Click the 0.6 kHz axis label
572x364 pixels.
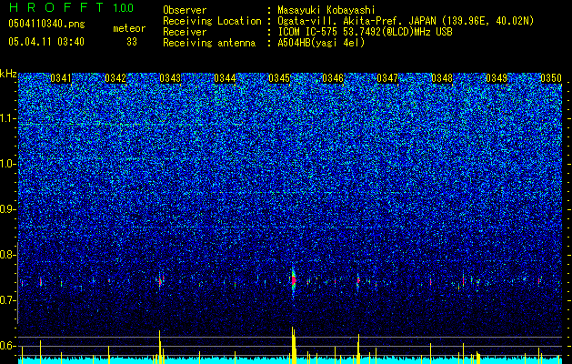pos(7,346)
